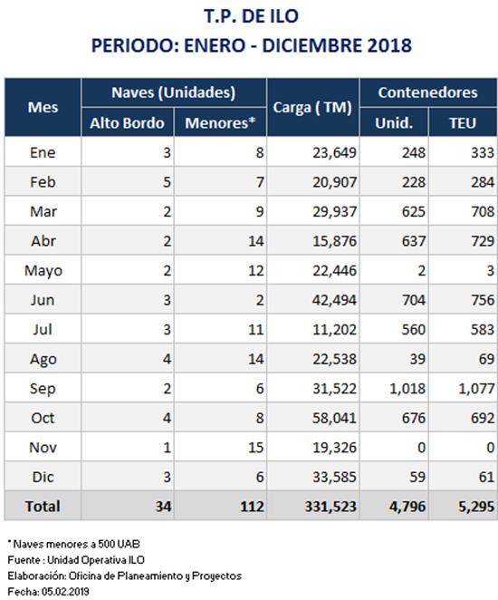This screenshot has width=498, height=600.
Task: Select the Jun cargo value 42,494
Action: [334, 300]
